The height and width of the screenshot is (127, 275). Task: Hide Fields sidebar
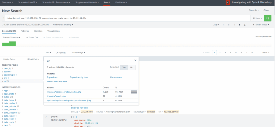coord(9,59)
